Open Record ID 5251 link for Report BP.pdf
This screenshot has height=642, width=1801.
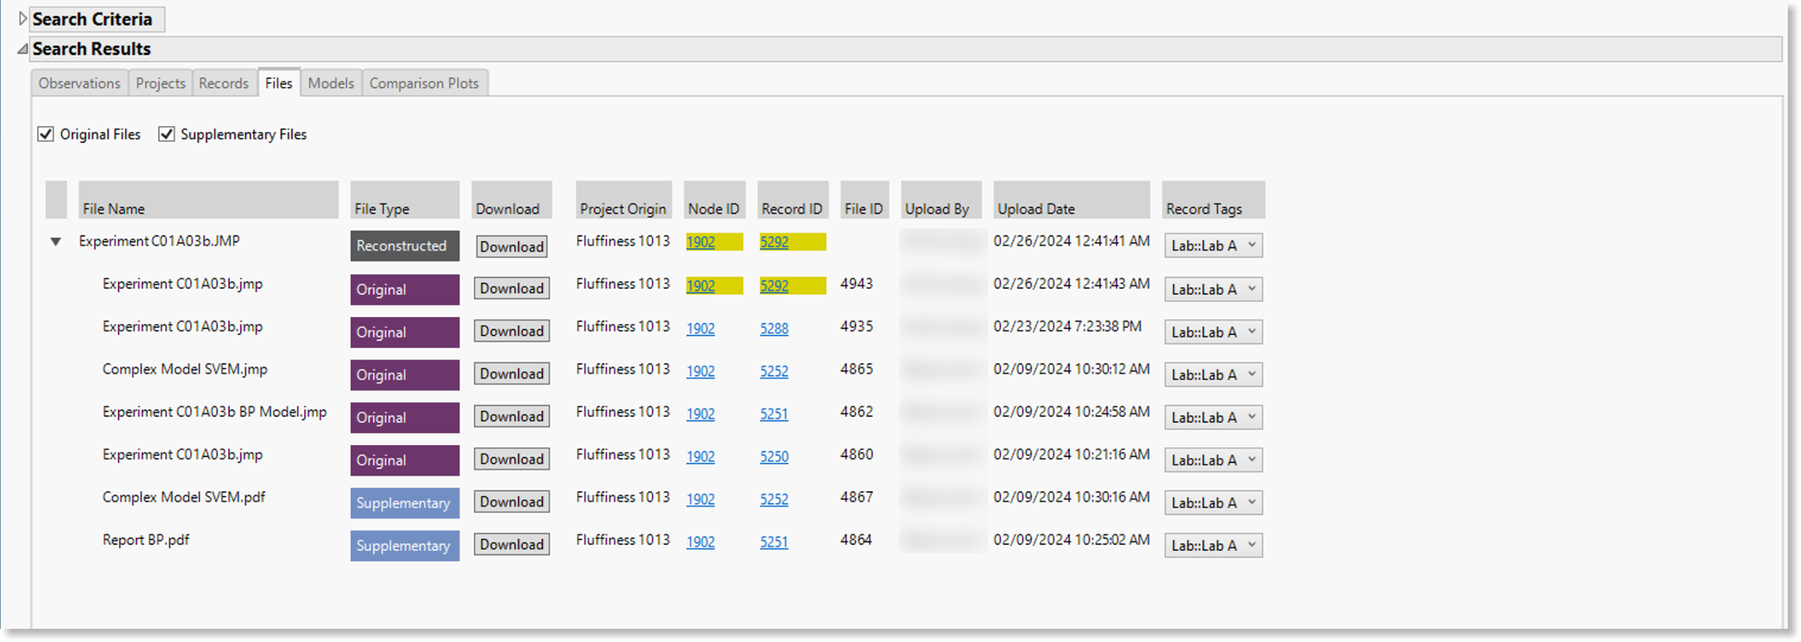774,542
